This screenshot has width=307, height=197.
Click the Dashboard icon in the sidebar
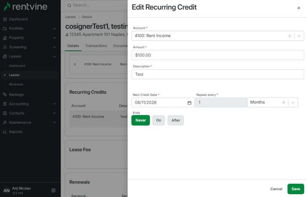point(5,19)
